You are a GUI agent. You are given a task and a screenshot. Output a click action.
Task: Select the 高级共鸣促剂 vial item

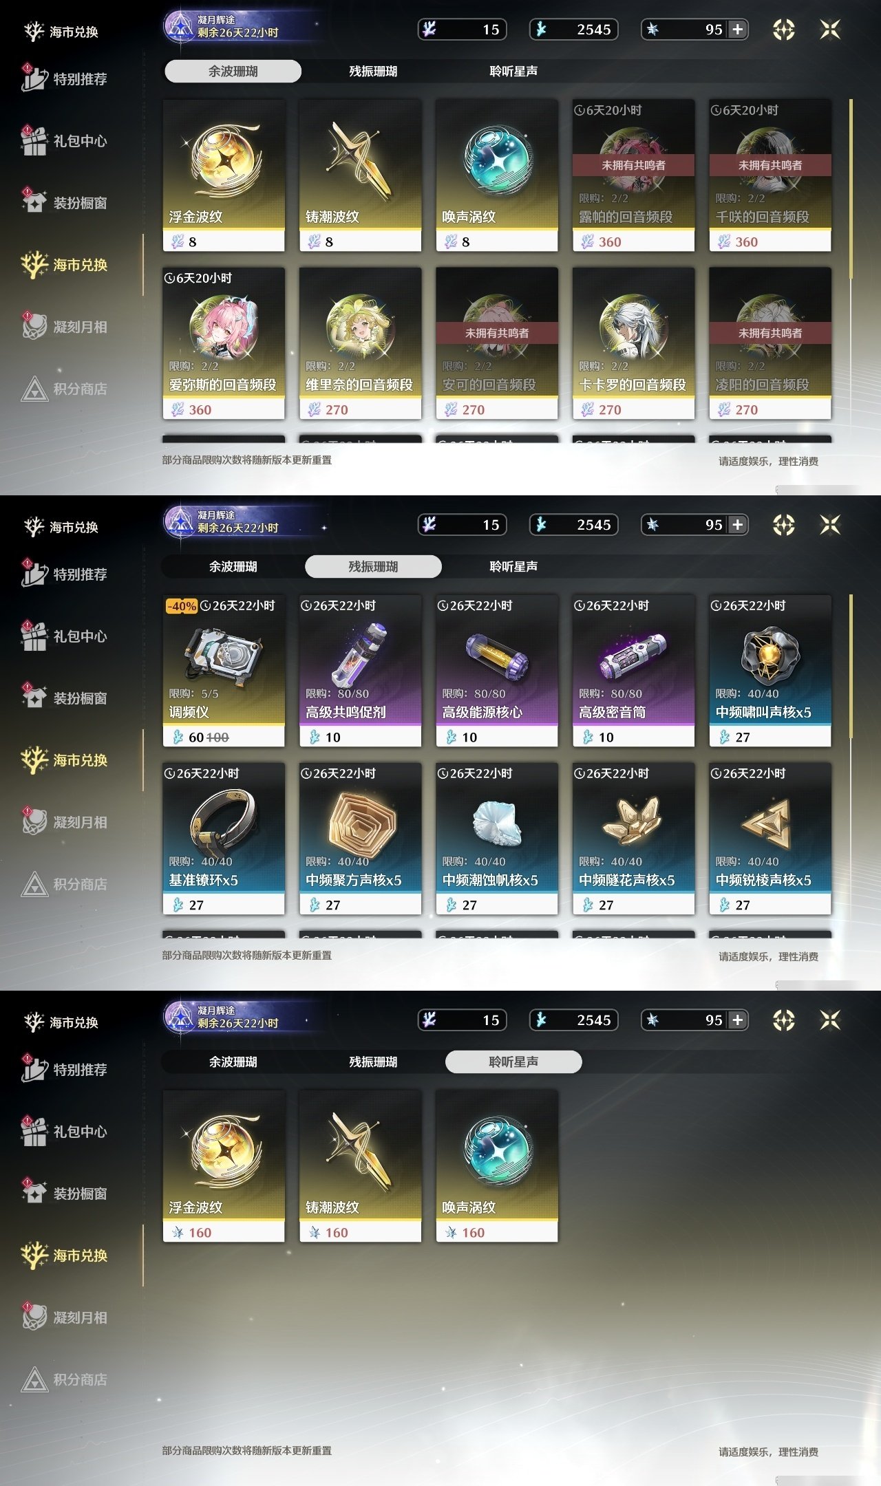pos(360,671)
